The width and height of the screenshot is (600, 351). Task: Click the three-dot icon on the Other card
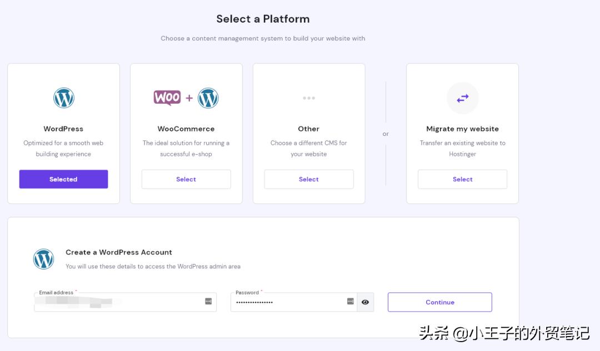pyautogui.click(x=308, y=98)
